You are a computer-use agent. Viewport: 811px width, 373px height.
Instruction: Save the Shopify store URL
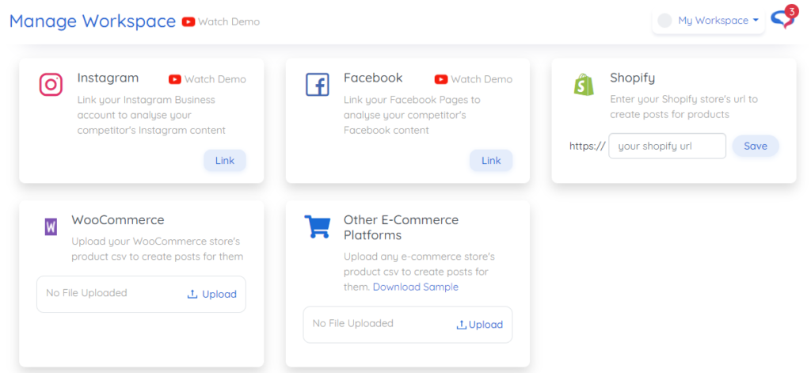tap(755, 146)
